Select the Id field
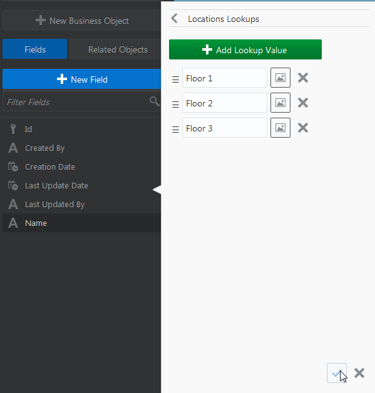Image resolution: width=375 pixels, height=393 pixels. click(82, 129)
